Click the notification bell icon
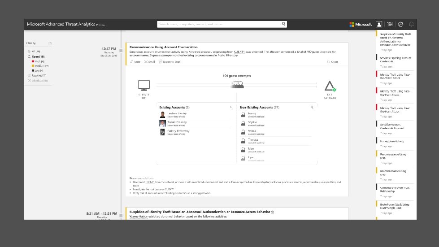 pyautogui.click(x=411, y=24)
